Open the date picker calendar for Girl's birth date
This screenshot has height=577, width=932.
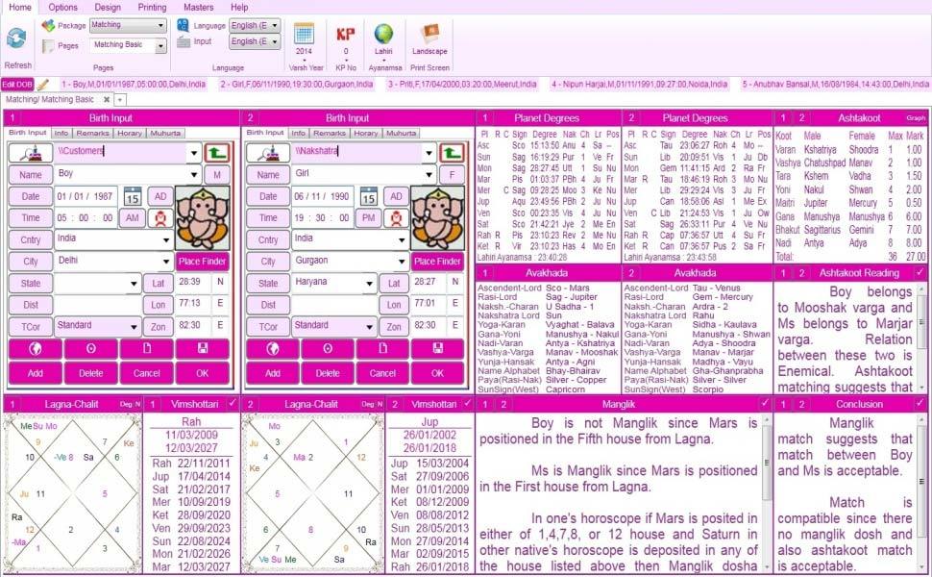click(367, 196)
